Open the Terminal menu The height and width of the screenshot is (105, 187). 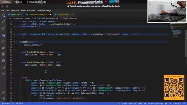41,10
